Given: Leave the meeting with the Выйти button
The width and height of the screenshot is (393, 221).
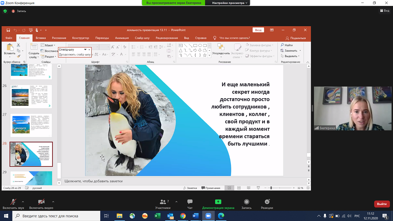Looking at the screenshot, I should pos(382,204).
